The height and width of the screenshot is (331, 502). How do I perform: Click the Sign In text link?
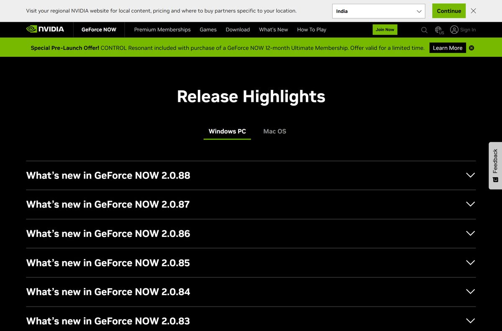tap(468, 30)
